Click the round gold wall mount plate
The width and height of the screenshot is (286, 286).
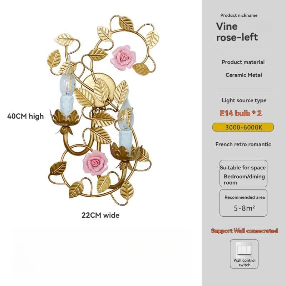tap(99, 89)
